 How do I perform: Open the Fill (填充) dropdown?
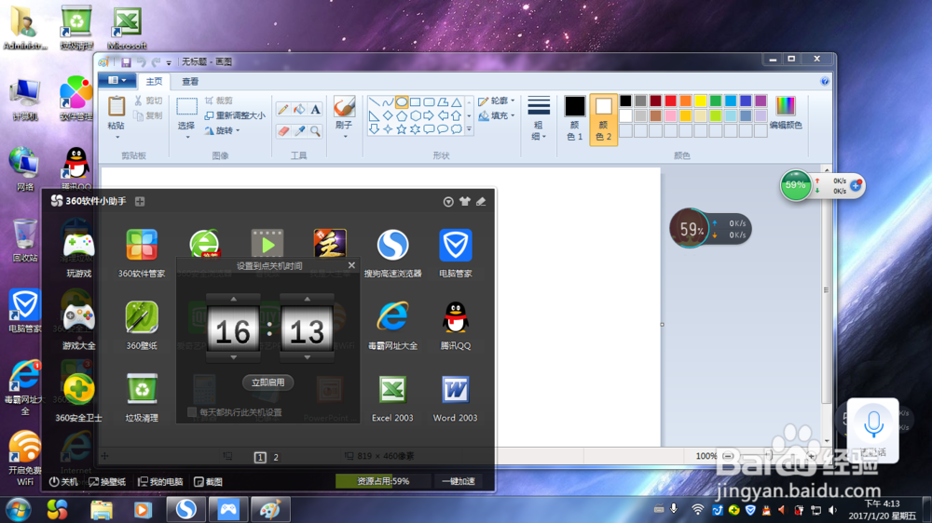[x=497, y=115]
